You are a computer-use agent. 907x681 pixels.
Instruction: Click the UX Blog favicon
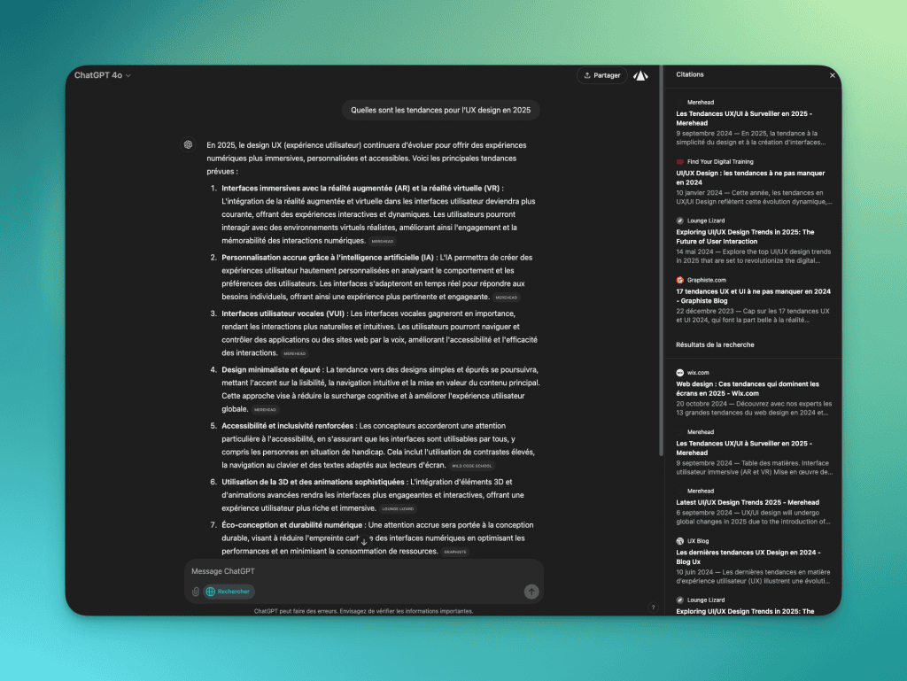pos(679,541)
